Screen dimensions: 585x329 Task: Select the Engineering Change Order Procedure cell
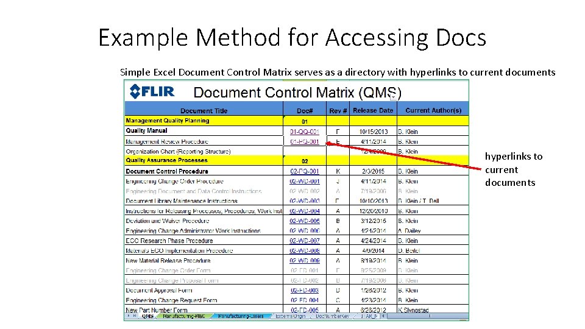click(204, 182)
